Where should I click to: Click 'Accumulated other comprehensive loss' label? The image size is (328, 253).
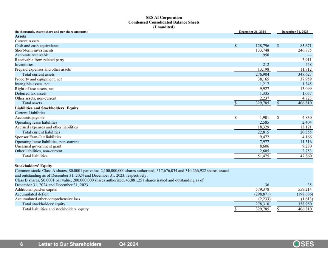click(x=47, y=199)
